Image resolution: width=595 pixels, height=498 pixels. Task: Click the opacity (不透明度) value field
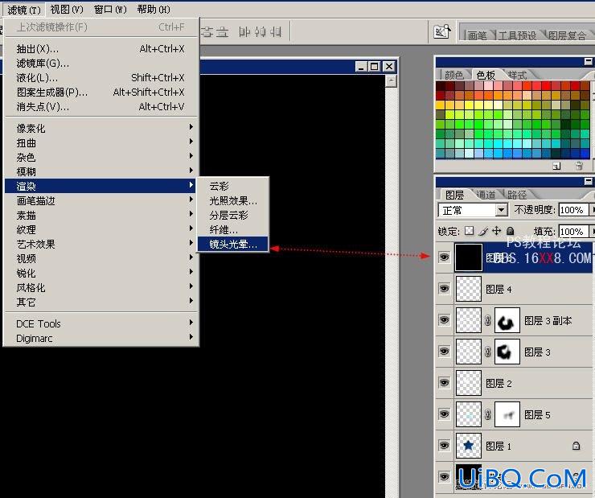(x=572, y=209)
